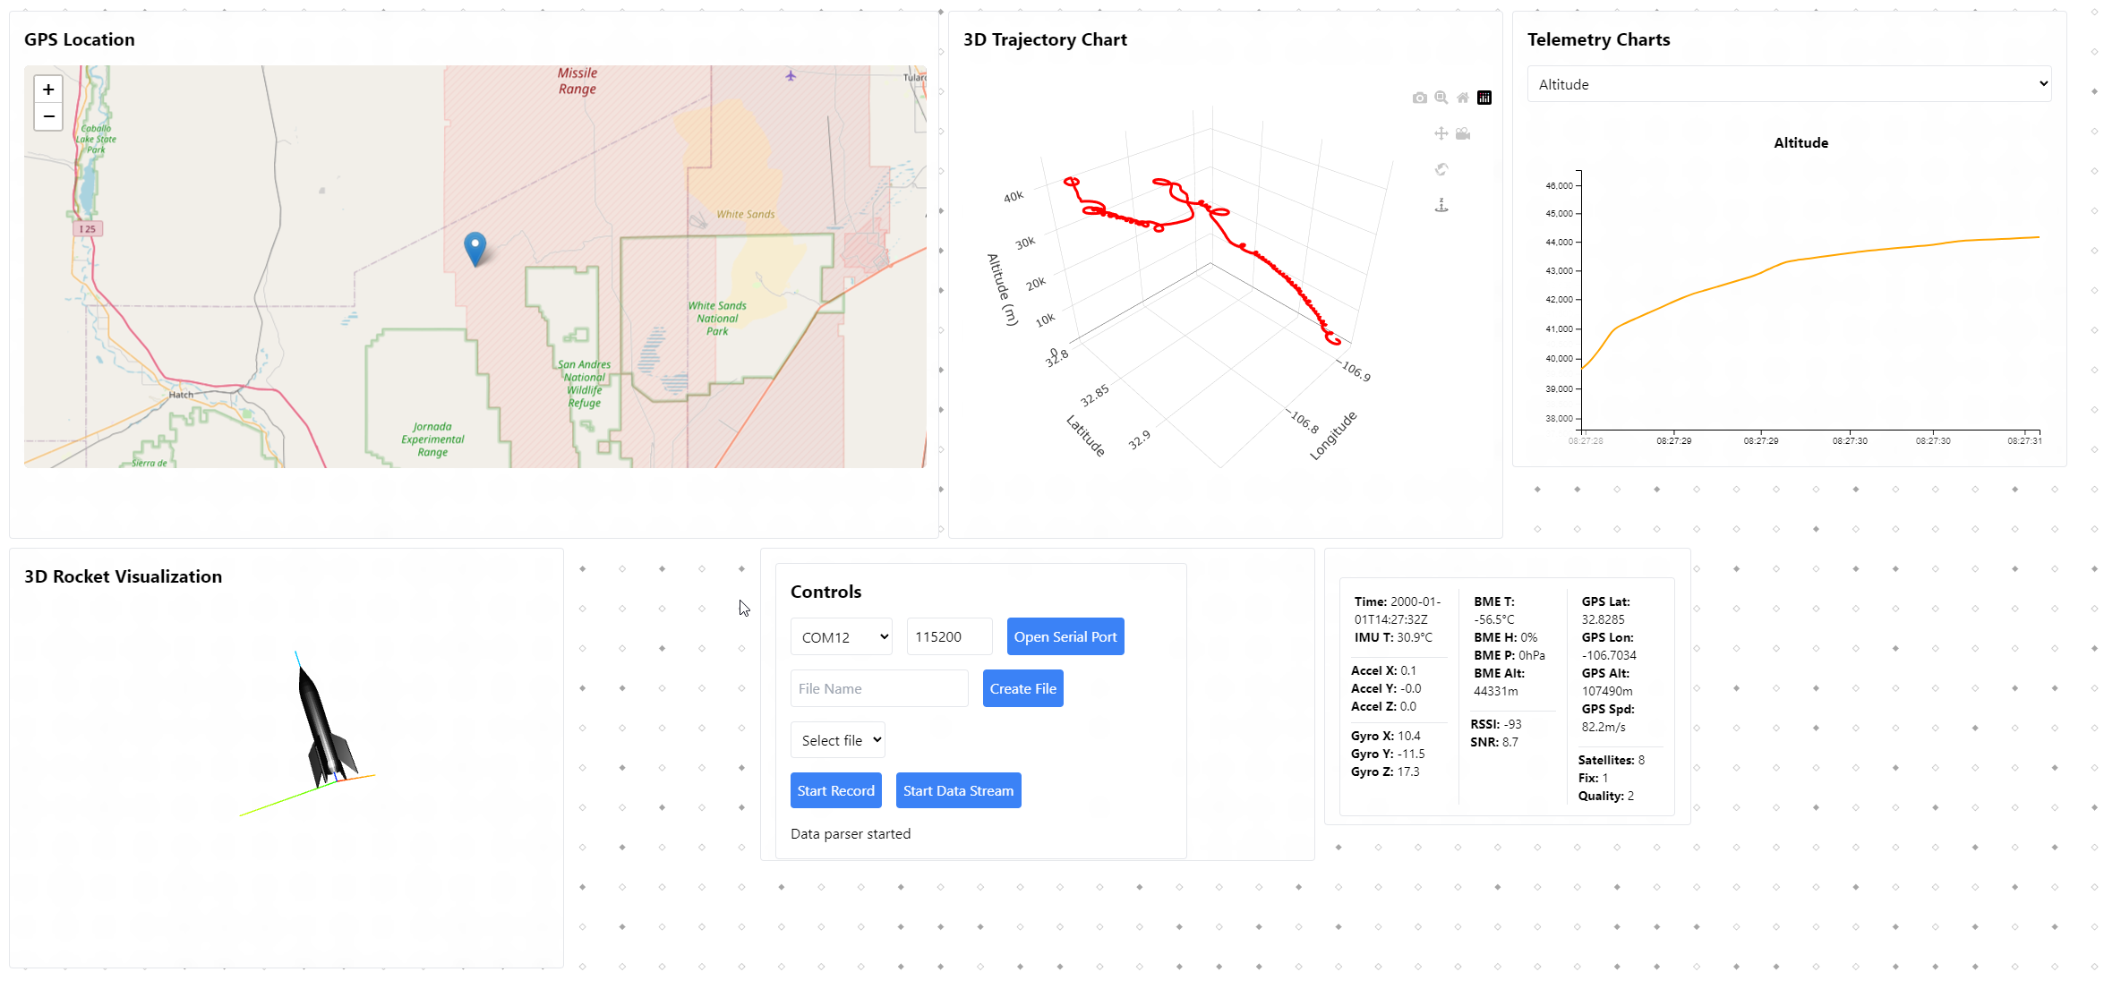2104x989 pixels.
Task: Select the zoom tool in trajectory chart modebar
Action: click(x=1441, y=98)
